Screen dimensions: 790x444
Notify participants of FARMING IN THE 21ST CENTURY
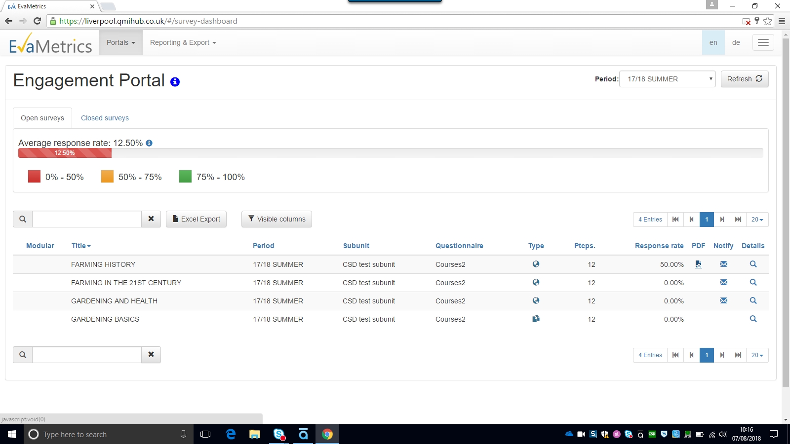723,282
